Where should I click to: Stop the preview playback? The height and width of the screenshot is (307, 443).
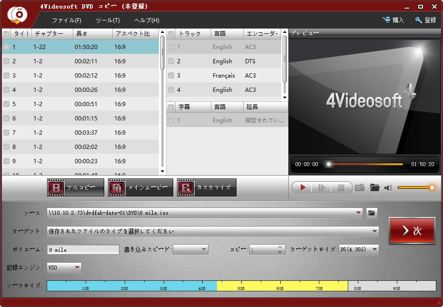coord(341,188)
